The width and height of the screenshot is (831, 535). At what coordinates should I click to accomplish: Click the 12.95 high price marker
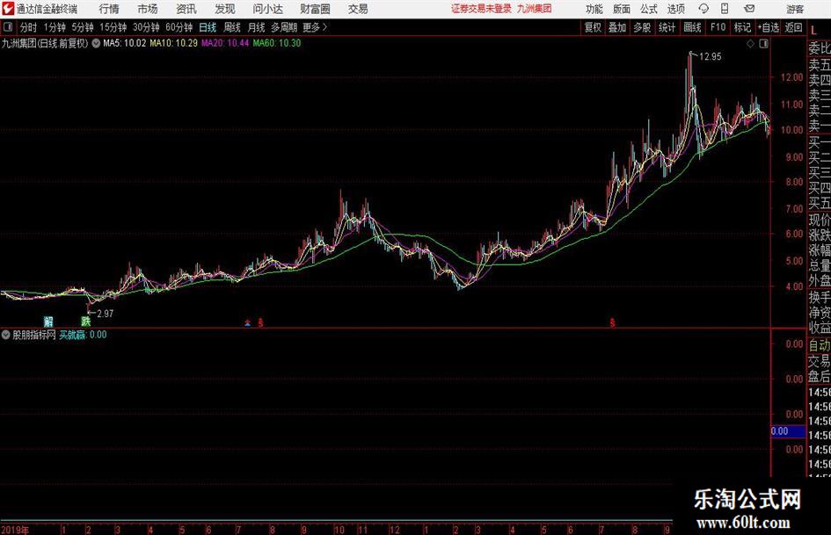pos(711,57)
